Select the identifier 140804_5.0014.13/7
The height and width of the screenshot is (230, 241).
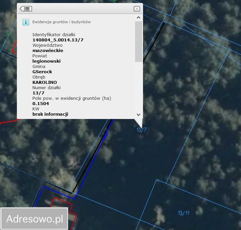click(x=58, y=40)
